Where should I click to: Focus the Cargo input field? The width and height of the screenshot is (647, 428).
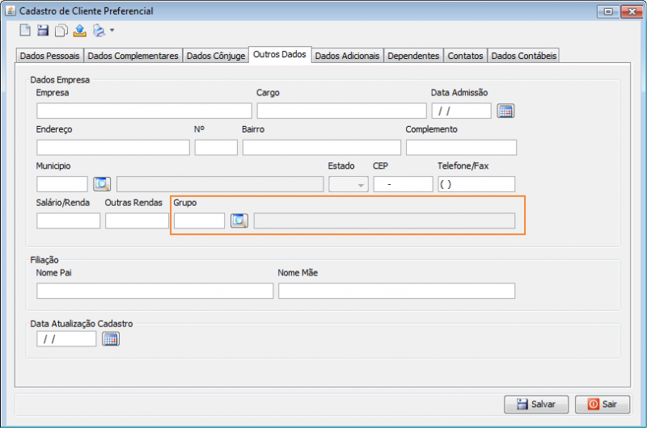click(341, 111)
